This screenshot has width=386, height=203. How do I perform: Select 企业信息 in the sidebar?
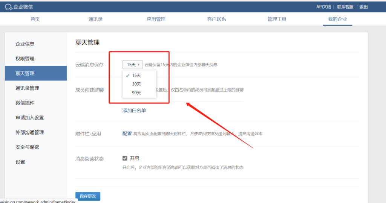25,44
